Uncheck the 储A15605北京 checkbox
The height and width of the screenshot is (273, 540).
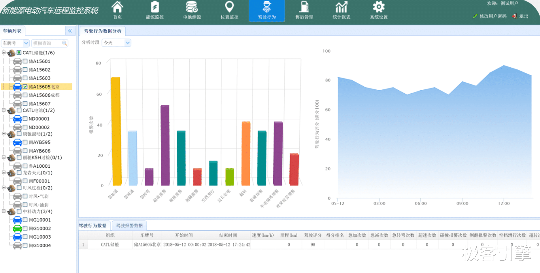(x=25, y=87)
